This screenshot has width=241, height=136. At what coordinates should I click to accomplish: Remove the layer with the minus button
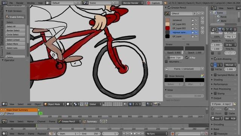(203, 23)
